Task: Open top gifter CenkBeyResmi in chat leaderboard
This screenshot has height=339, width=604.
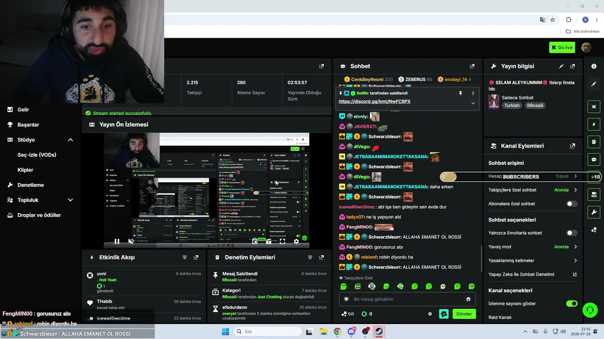Action: click(x=368, y=80)
